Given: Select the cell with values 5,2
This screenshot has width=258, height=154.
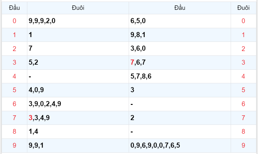Looking at the screenshot, I should tap(33, 62).
